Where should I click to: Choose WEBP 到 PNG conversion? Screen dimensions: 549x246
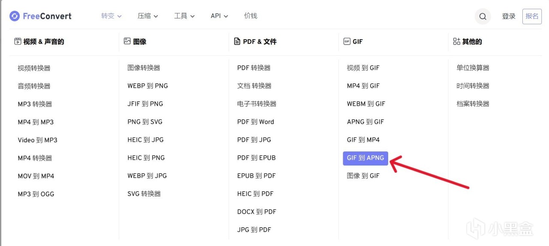click(x=148, y=86)
